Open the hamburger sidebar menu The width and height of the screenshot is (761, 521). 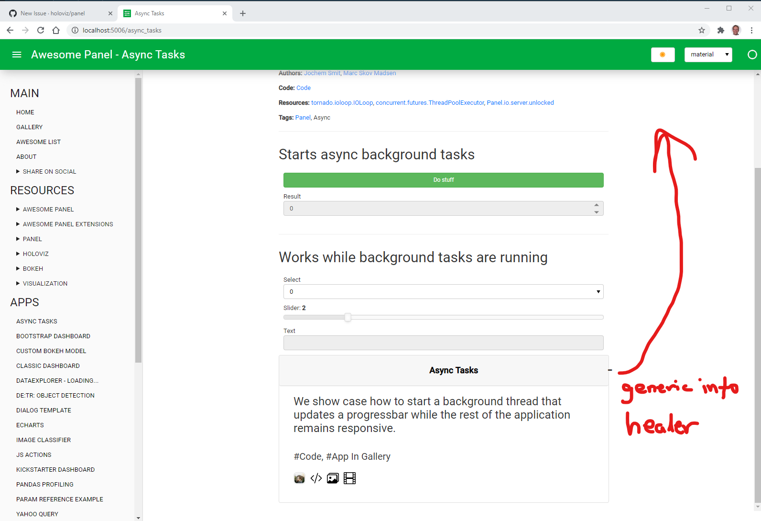(x=17, y=55)
